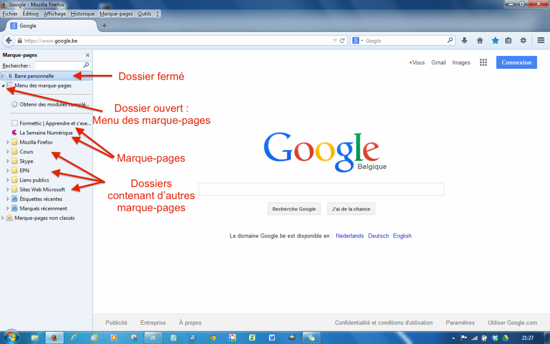
Task: Click the sidebar bookmark search magnifier
Action: coord(86,66)
